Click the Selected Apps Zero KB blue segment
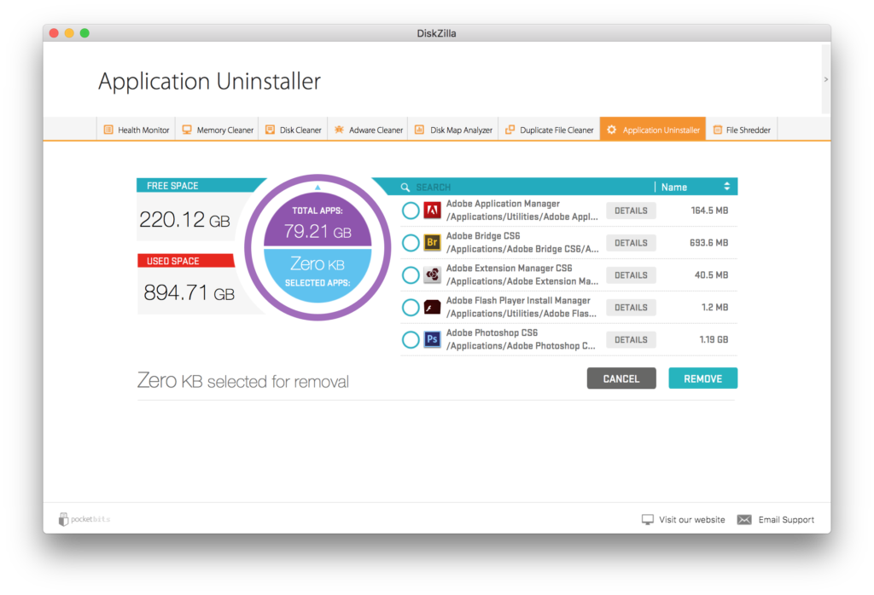This screenshot has height=595, width=874. click(x=318, y=274)
